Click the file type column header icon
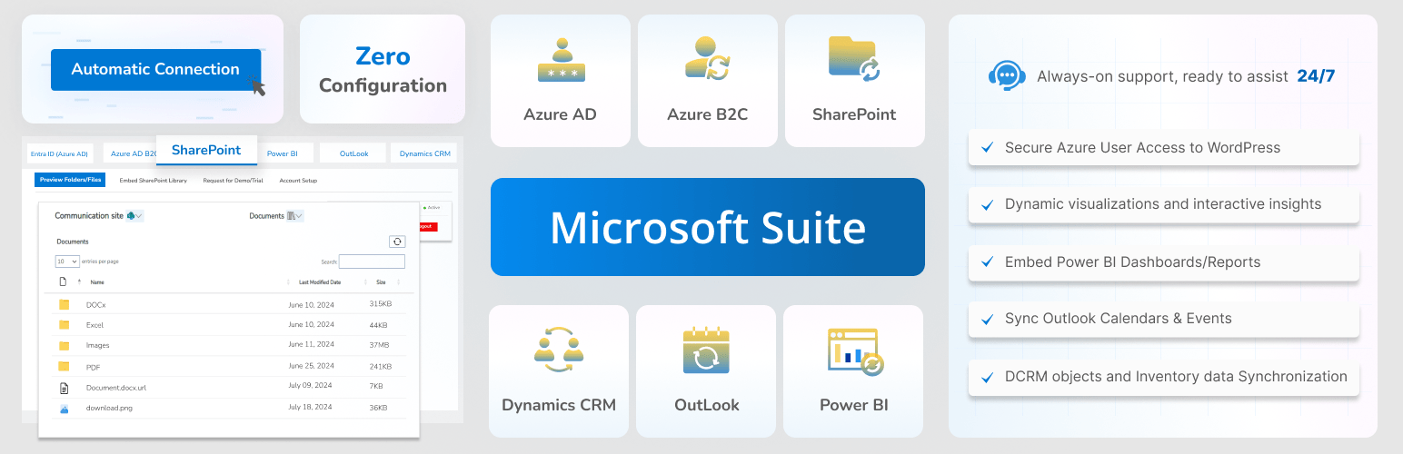The height and width of the screenshot is (454, 1403). pyautogui.click(x=64, y=282)
